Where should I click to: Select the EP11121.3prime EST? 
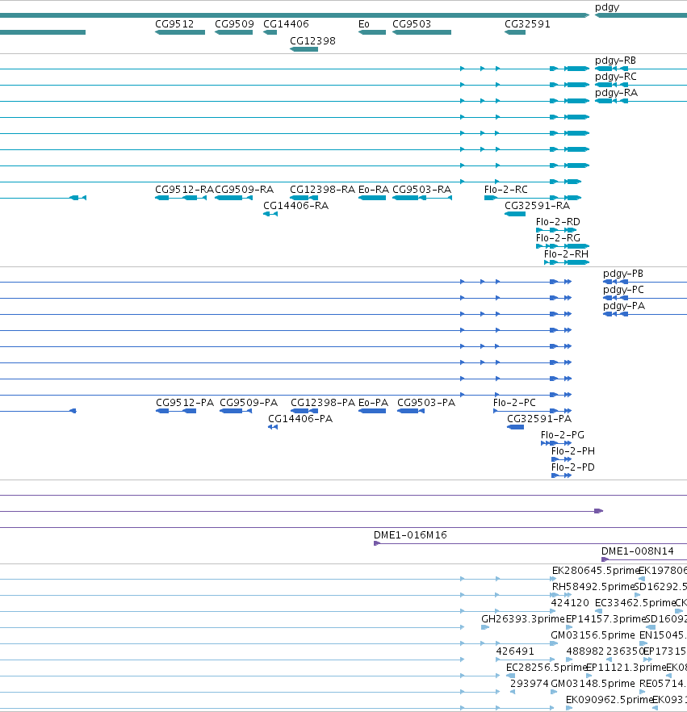click(589, 676)
